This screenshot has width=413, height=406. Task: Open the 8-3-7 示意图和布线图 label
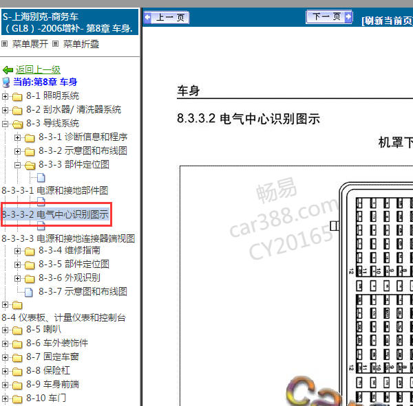point(83,291)
